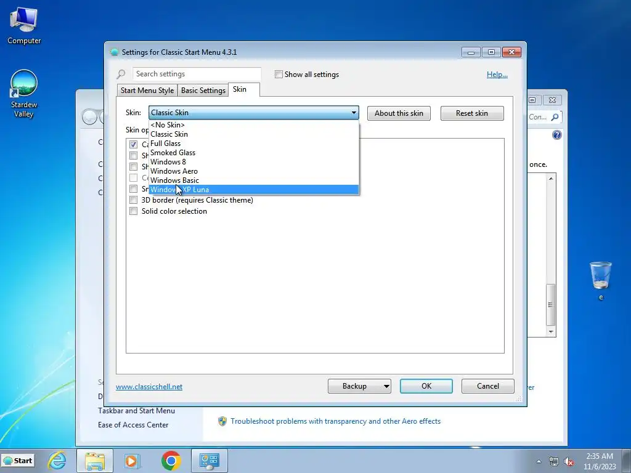Image resolution: width=631 pixels, height=473 pixels.
Task: Open the Backup dropdown button
Action: [x=359, y=386]
